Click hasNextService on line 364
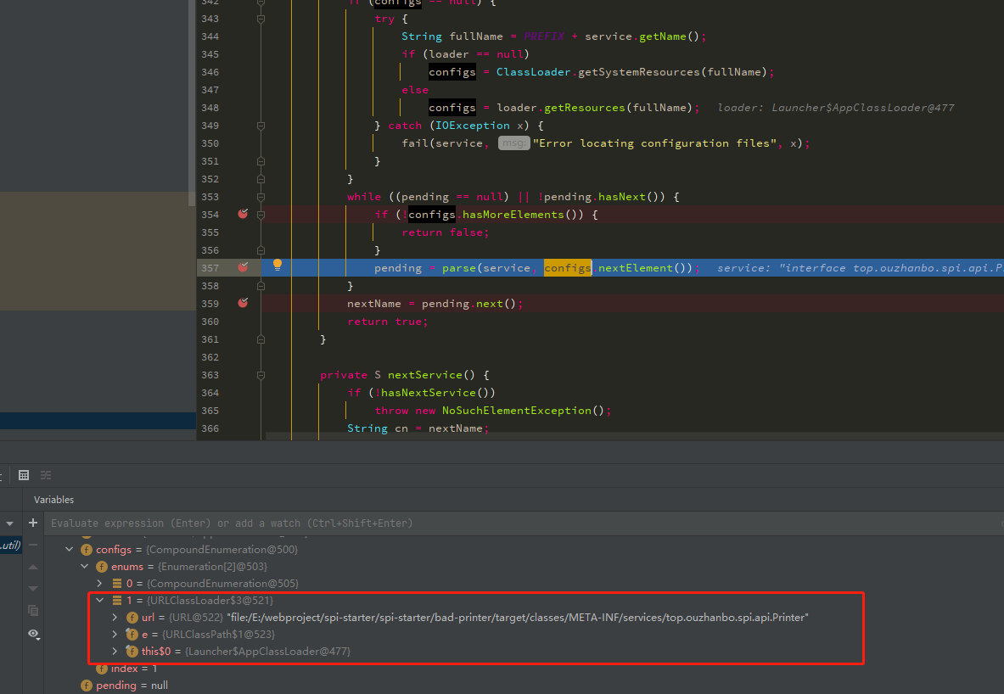Viewport: 1004px width, 694px height. (x=428, y=393)
